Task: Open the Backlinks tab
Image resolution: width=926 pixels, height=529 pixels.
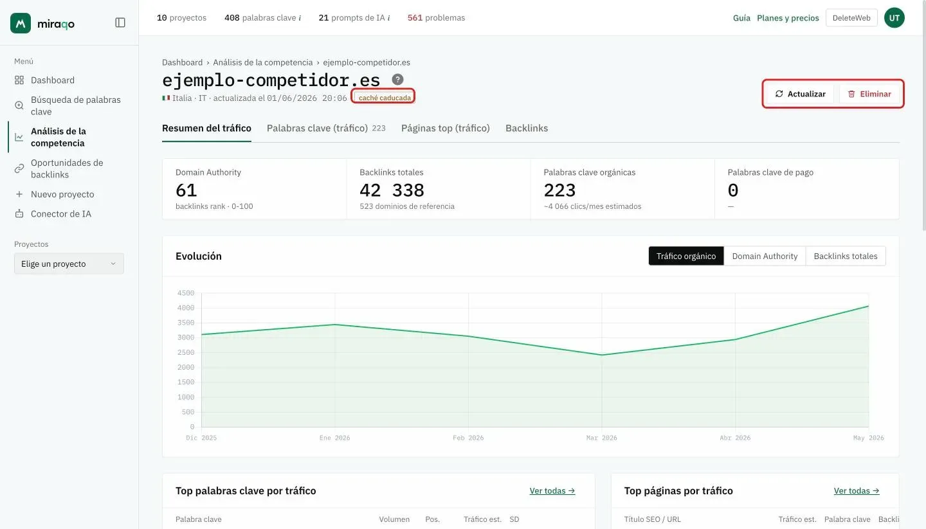Action: tap(527, 128)
